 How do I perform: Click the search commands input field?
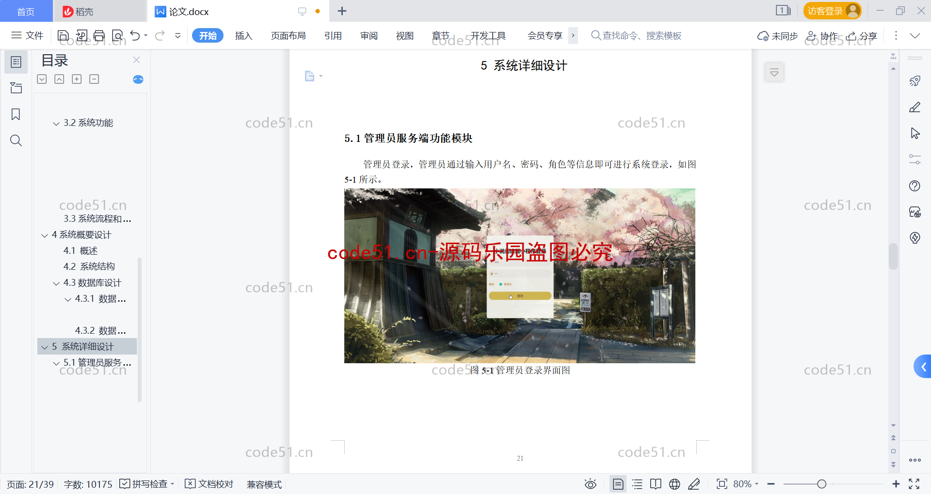pyautogui.click(x=636, y=35)
